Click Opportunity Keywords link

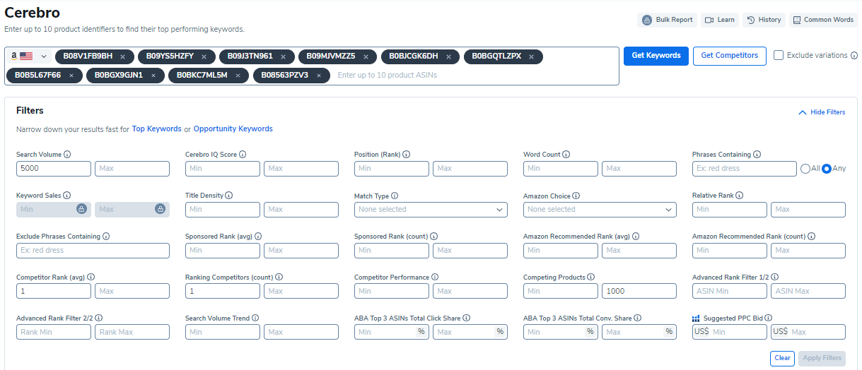click(x=233, y=129)
